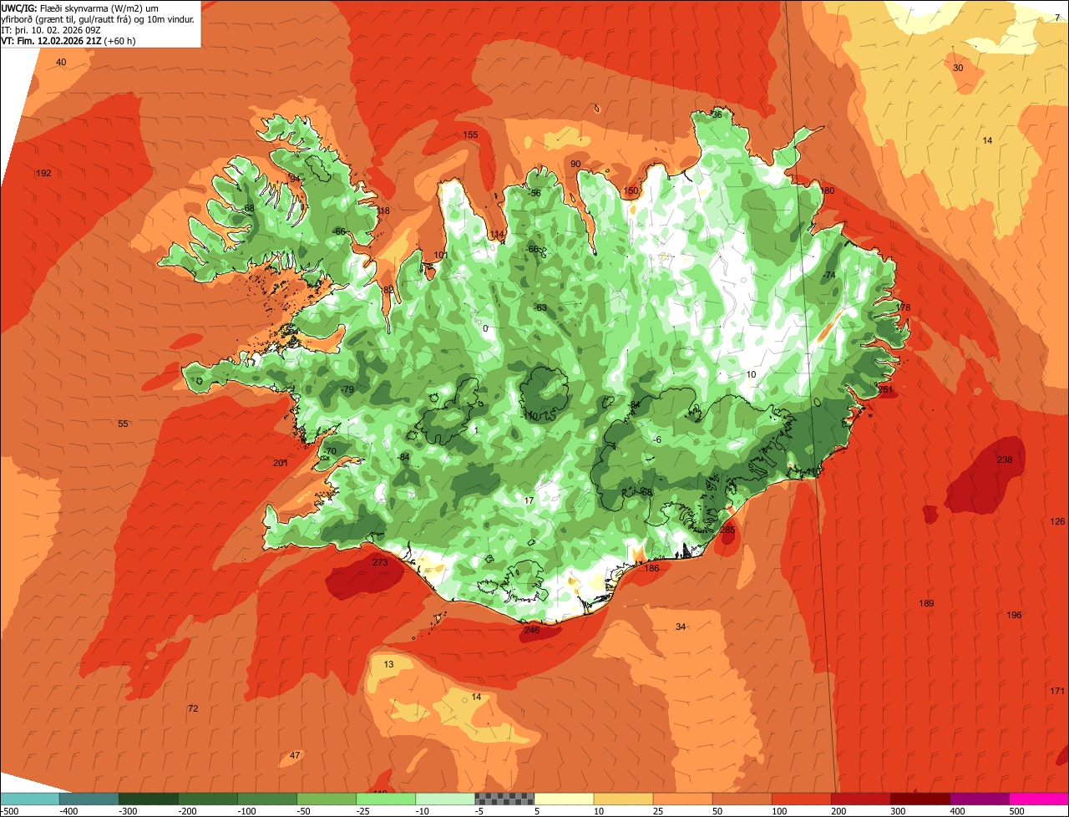This screenshot has width=1069, height=817.
Task: Click the 180 value off the northeast coast
Action: click(x=828, y=191)
